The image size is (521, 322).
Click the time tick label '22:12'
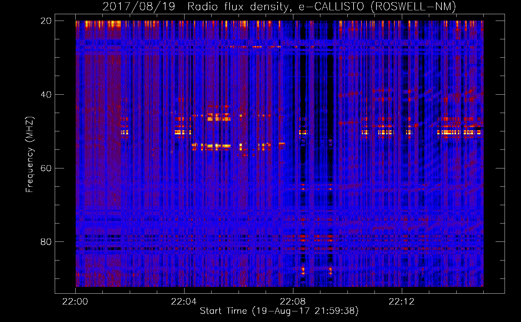[402, 302]
